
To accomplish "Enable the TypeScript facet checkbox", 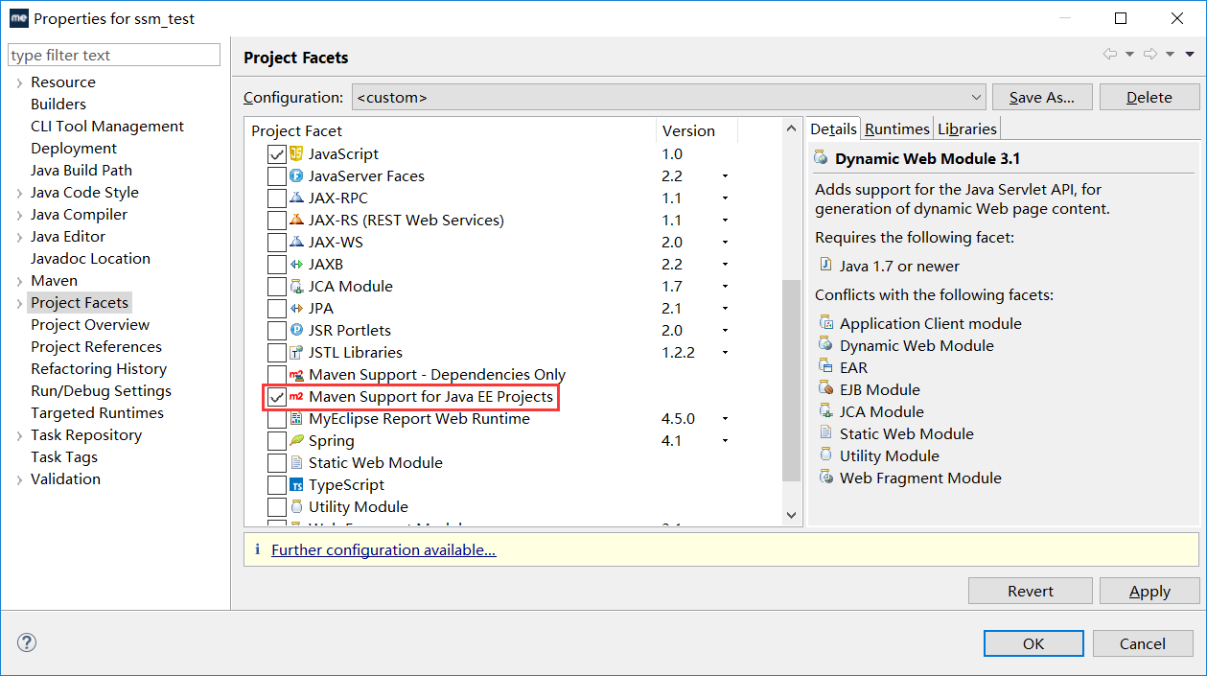I will click(x=276, y=484).
